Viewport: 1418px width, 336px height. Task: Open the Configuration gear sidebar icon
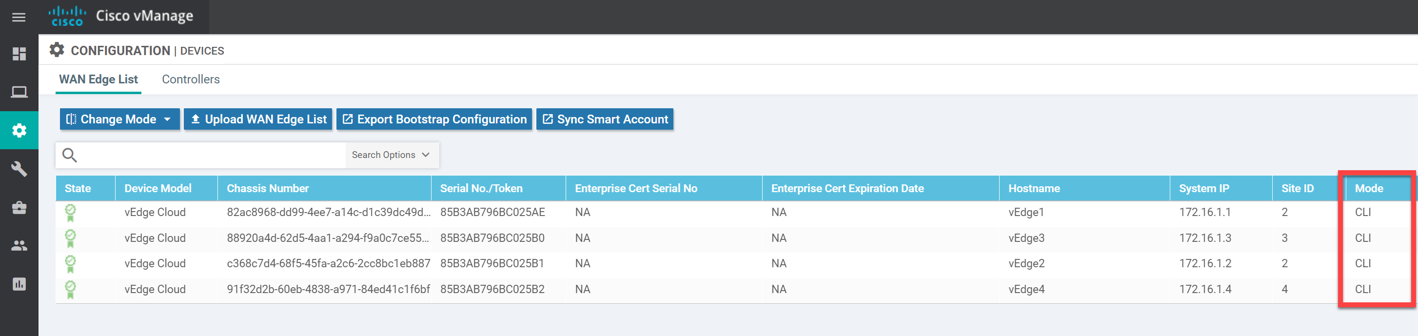pyautogui.click(x=20, y=130)
